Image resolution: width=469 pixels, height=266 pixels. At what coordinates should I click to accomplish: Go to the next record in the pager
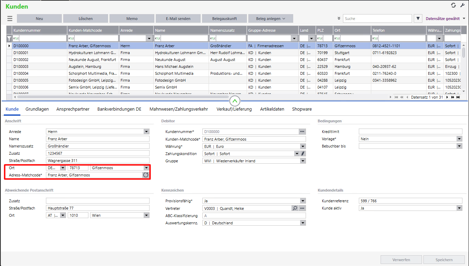pos(447,97)
